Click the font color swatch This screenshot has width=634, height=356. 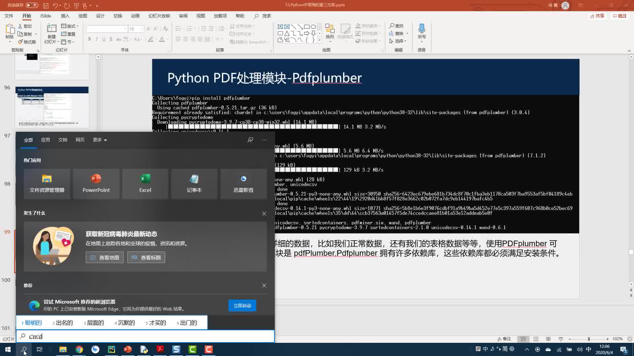click(162, 39)
